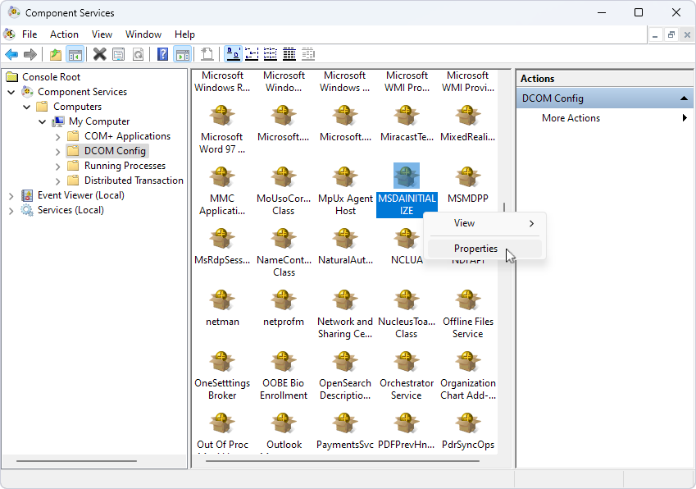
Task: Choose Properties in the context menu
Action: (484, 249)
